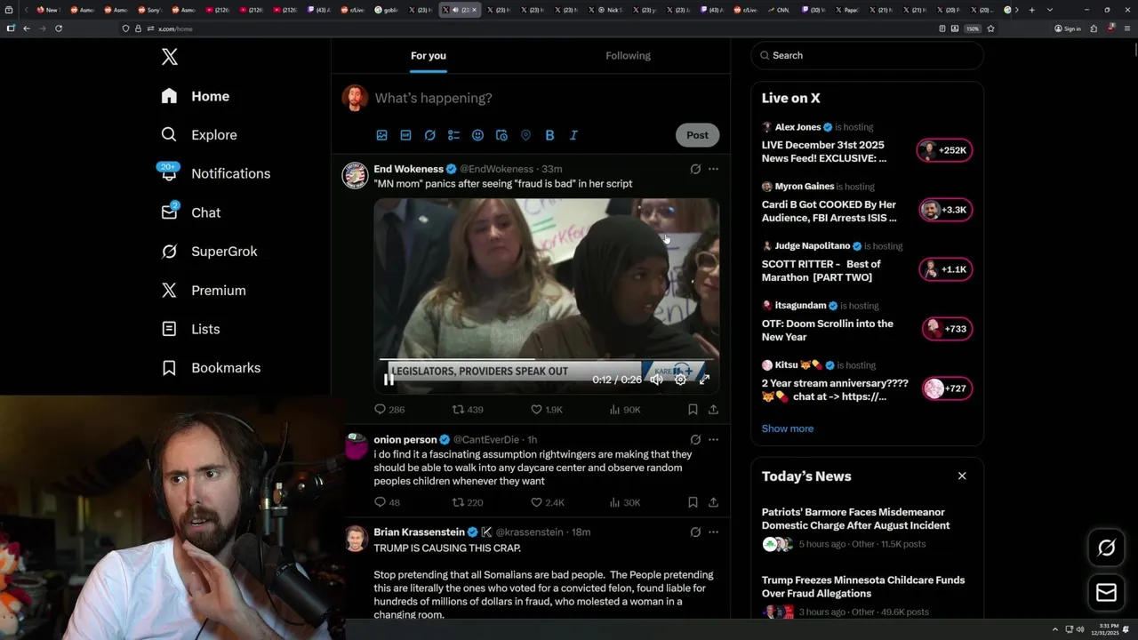1138x640 pixels.
Task: Click the video progress bar
Action: pyautogui.click(x=546, y=360)
